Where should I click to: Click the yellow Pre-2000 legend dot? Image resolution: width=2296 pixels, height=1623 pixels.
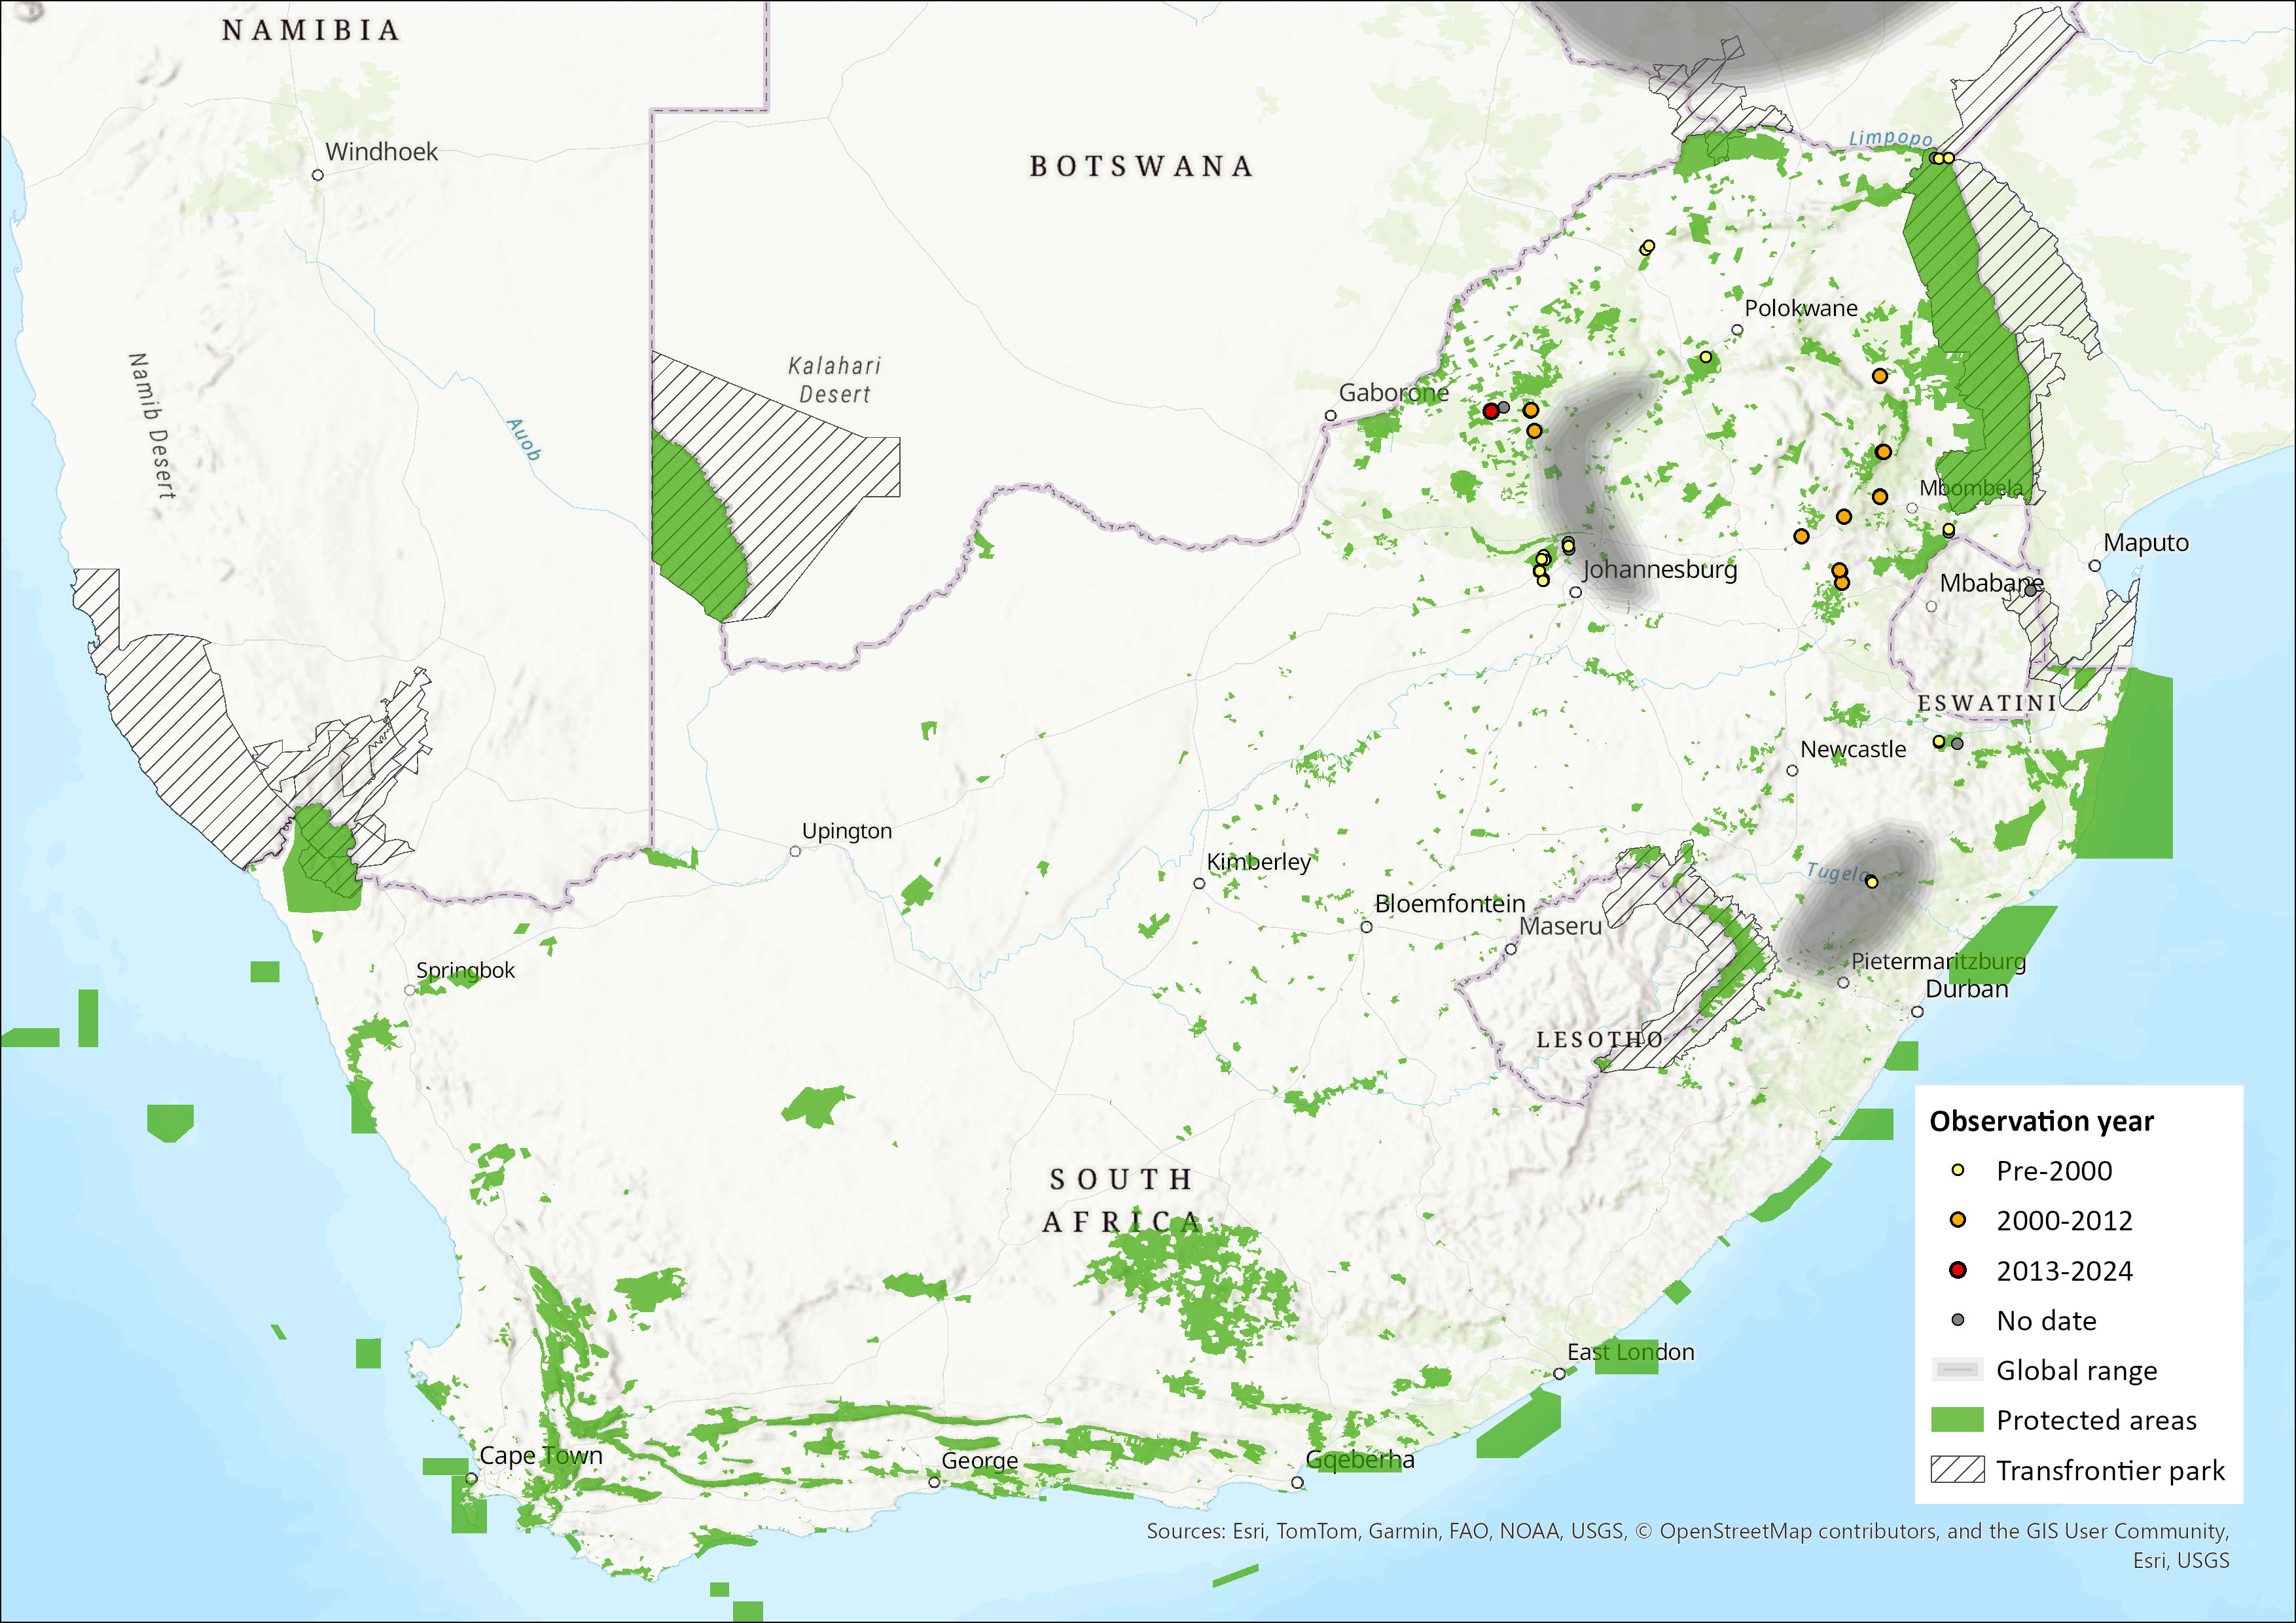click(1957, 1170)
